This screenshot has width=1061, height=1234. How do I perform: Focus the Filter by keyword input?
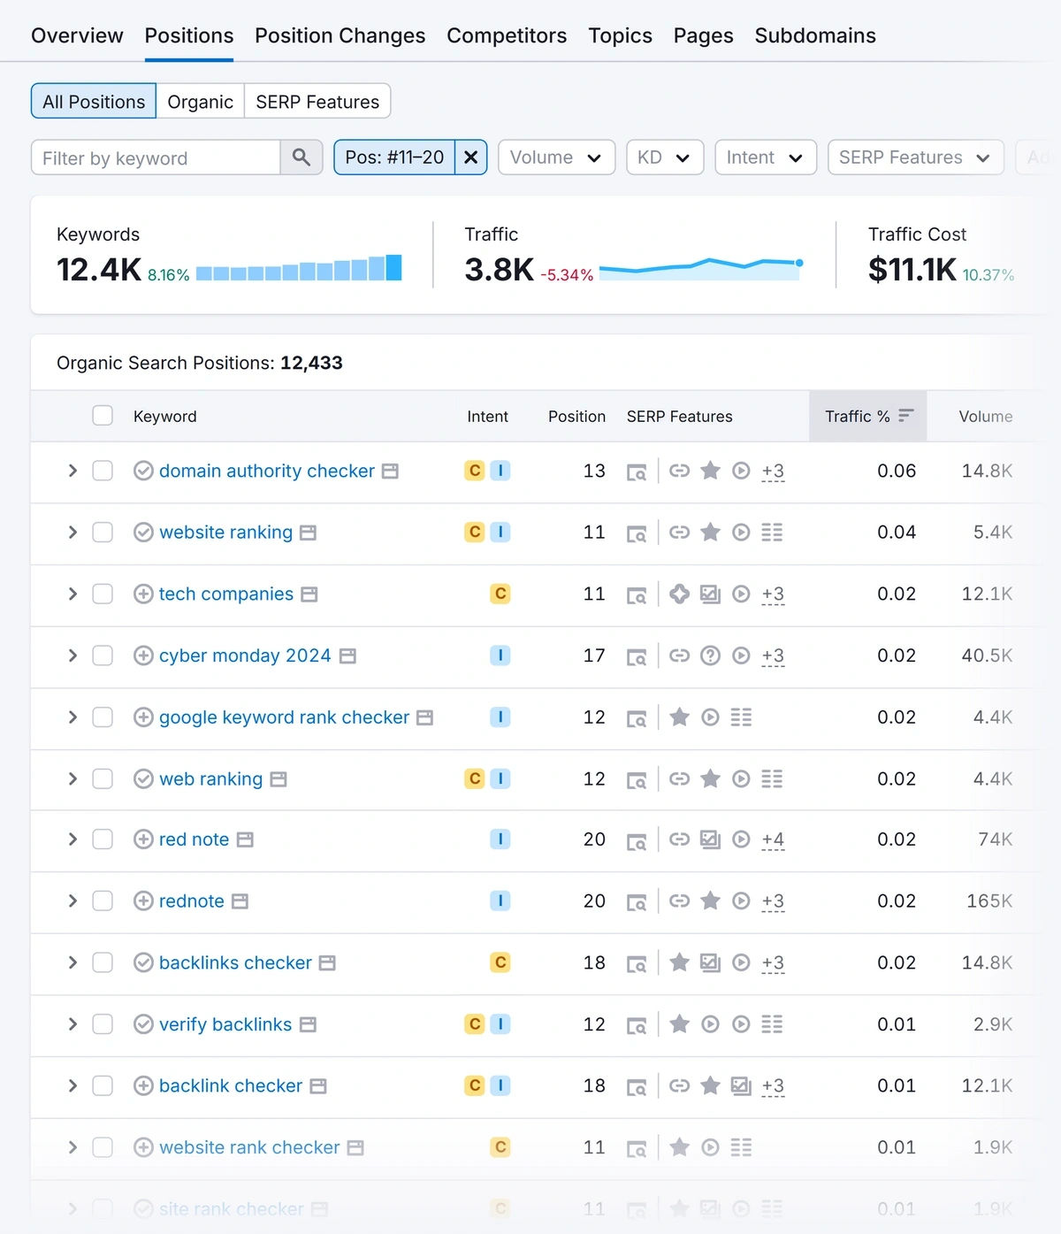pyautogui.click(x=156, y=157)
